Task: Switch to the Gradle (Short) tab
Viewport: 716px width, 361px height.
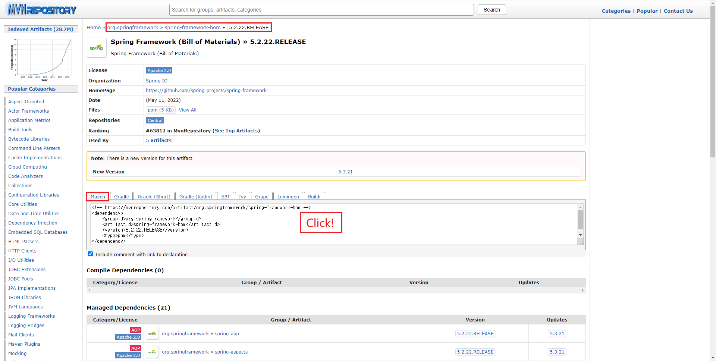Action: tap(154, 197)
